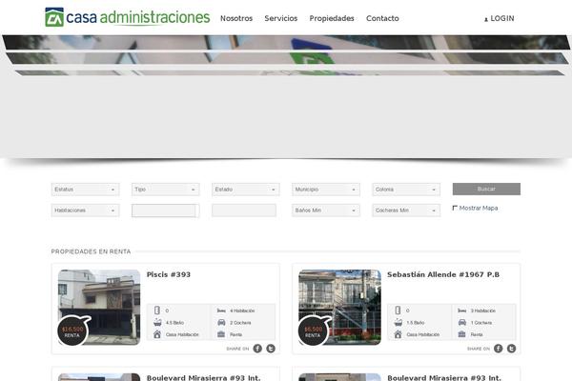Click '1.5 Baño' in Sebastián Allende card
The height and width of the screenshot is (381, 572).
click(416, 323)
